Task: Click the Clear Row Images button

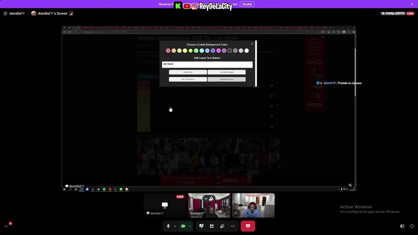Action: pos(227,72)
